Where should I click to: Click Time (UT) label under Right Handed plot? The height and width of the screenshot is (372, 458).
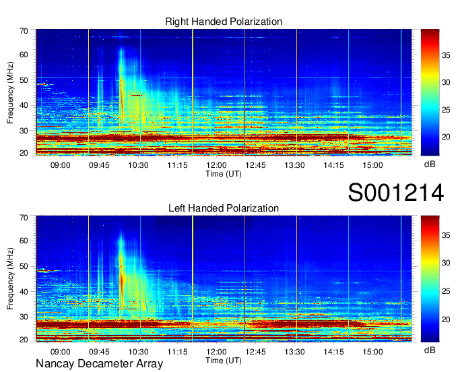pyautogui.click(x=224, y=174)
